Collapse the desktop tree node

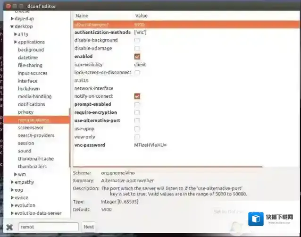tap(12, 26)
